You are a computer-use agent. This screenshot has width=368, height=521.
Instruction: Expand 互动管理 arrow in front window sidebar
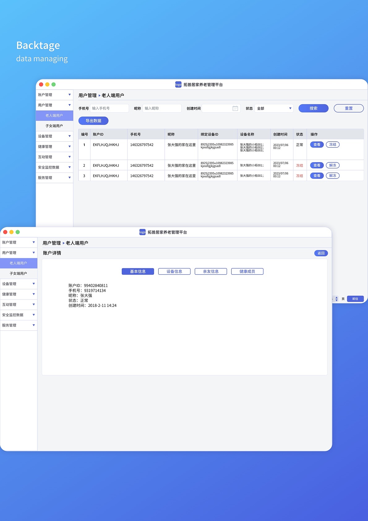(34, 304)
